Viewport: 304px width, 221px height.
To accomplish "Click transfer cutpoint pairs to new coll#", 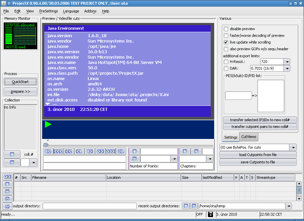I will tap(260, 127).
